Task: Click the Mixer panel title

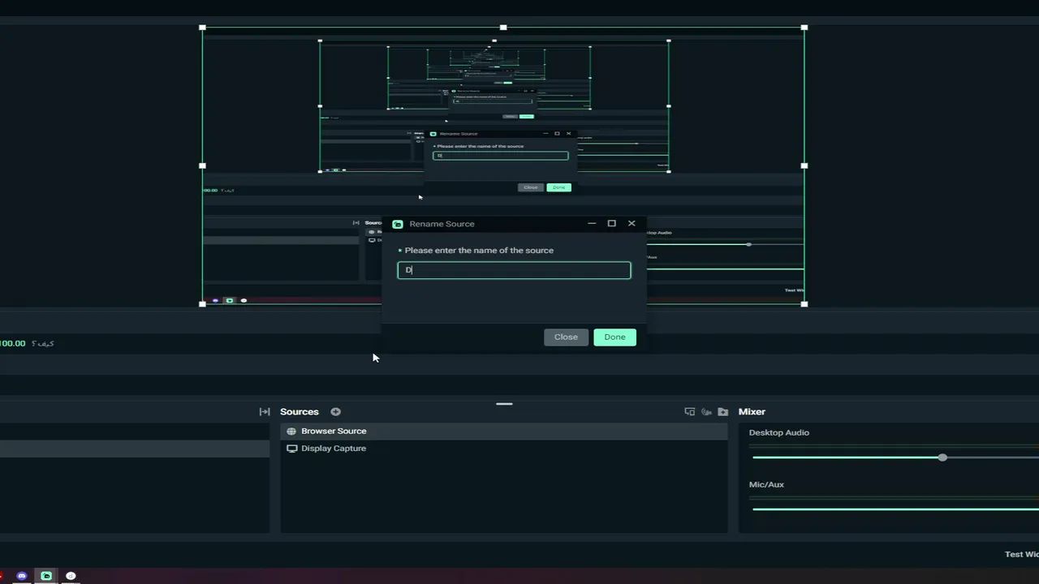Action: [x=752, y=411]
